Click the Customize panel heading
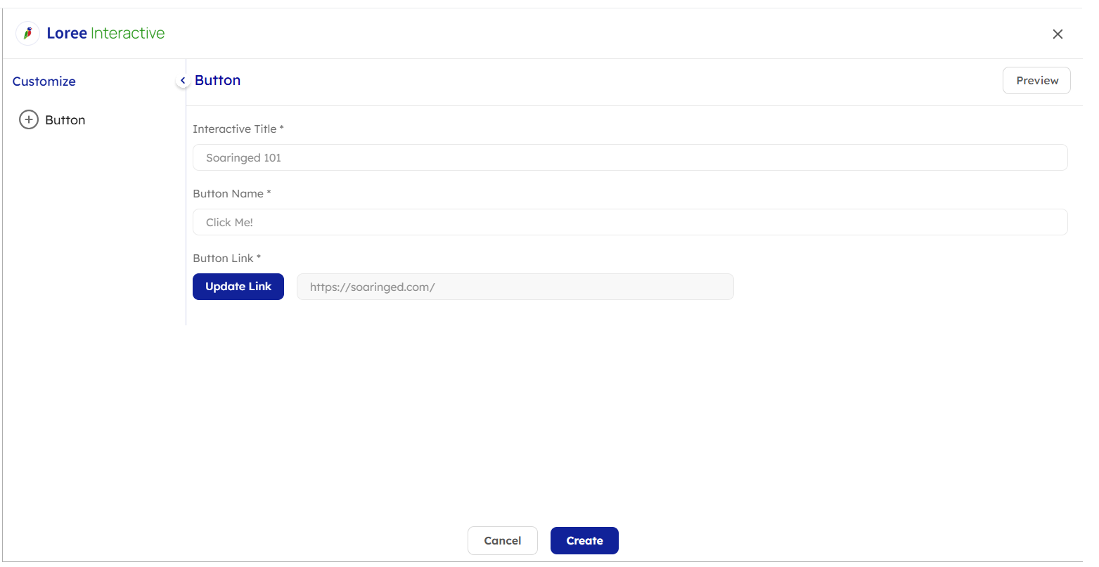This screenshot has width=1099, height=567. [44, 82]
